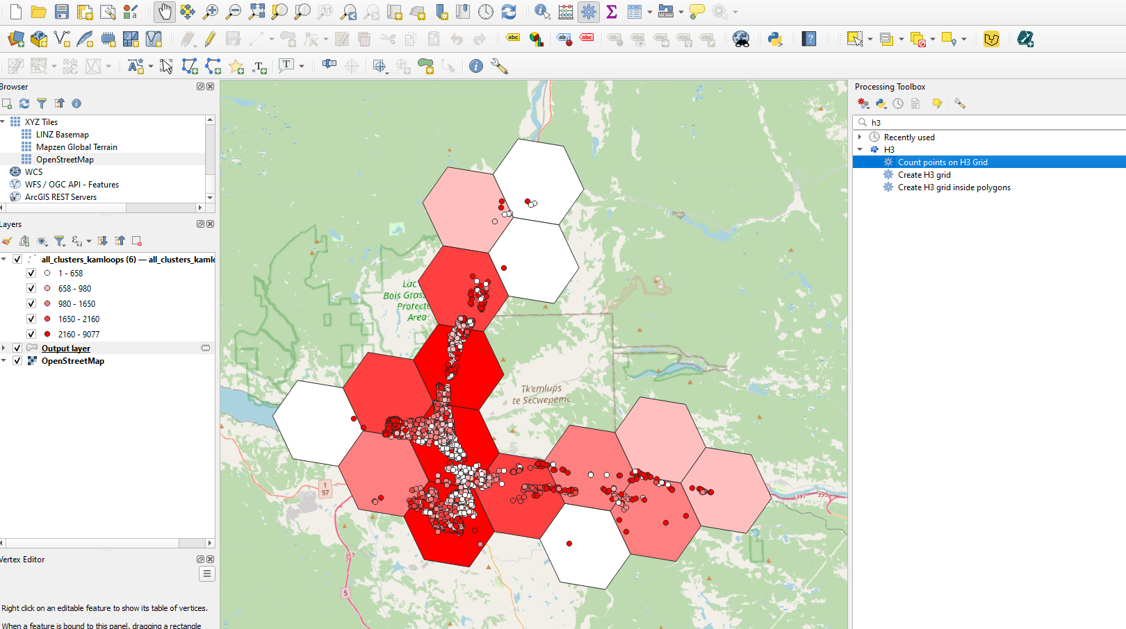1126x629 pixels.
Task: Toggle all_clusters_kamloops layer visibility
Action: (x=17, y=259)
